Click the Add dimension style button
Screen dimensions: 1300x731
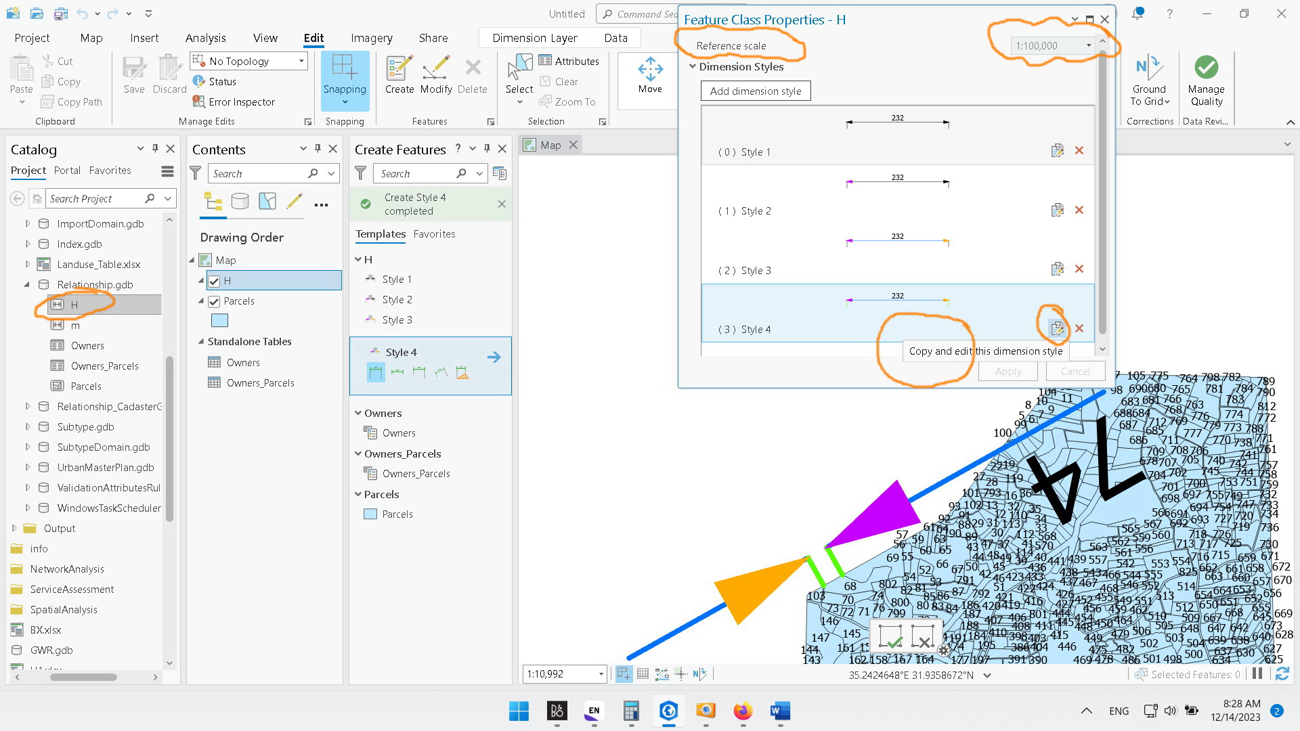755,90
